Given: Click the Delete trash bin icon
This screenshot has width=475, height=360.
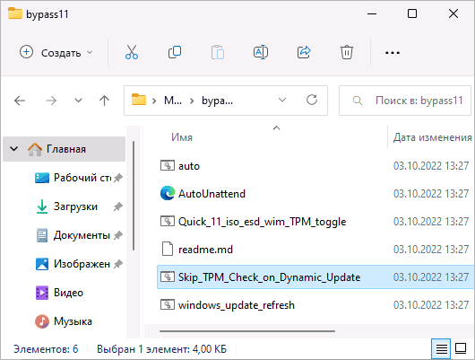Looking at the screenshot, I should coord(347,52).
